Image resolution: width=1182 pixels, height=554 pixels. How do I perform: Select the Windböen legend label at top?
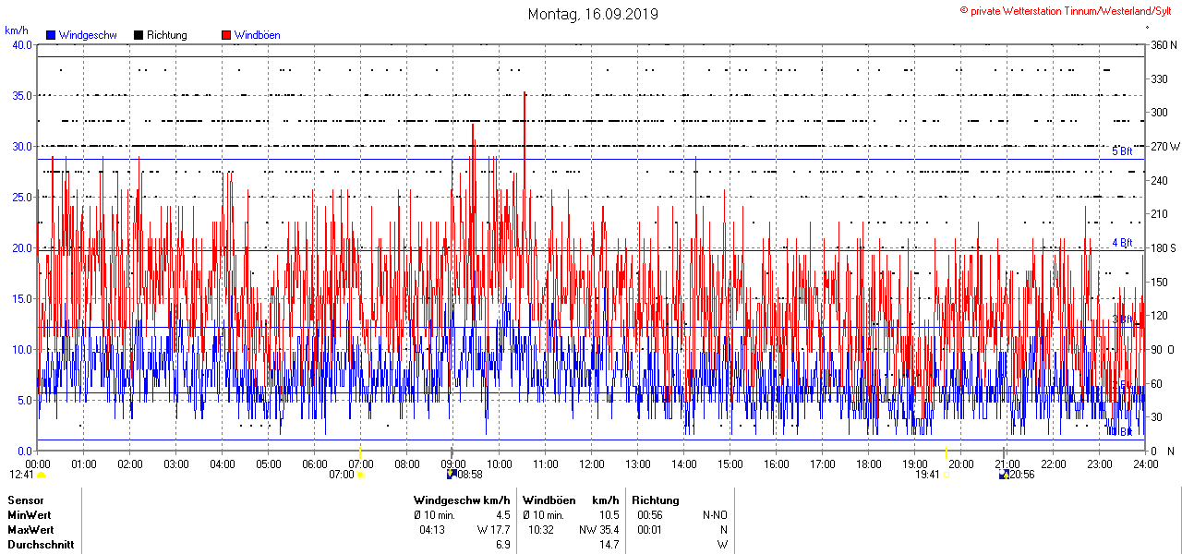(x=258, y=35)
